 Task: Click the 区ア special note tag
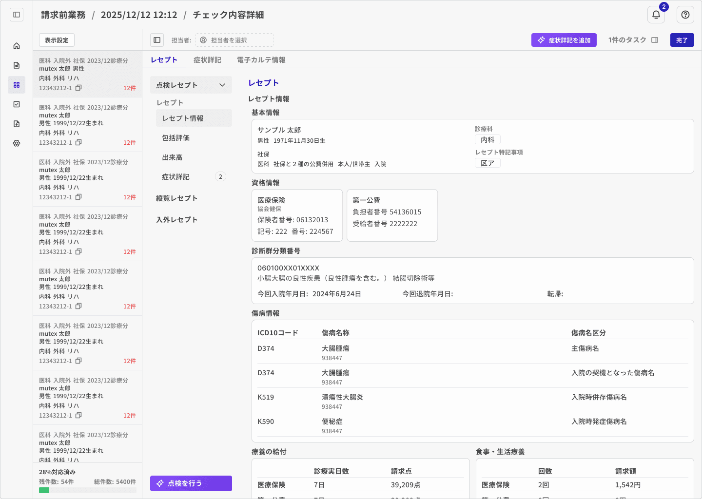click(x=487, y=163)
